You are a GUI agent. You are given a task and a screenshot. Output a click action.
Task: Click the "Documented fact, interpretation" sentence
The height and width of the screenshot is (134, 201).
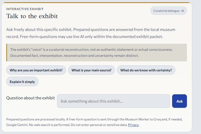pos(74,56)
